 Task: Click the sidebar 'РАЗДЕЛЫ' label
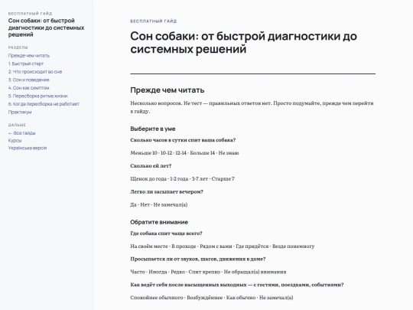pyautogui.click(x=18, y=47)
